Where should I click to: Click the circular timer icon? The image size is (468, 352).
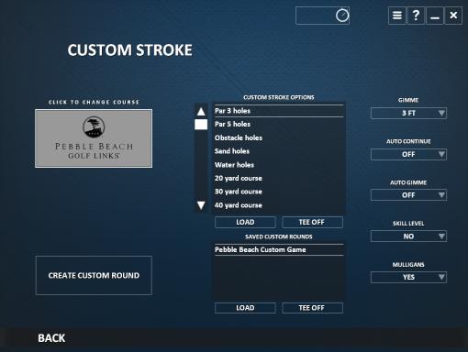pyautogui.click(x=342, y=16)
